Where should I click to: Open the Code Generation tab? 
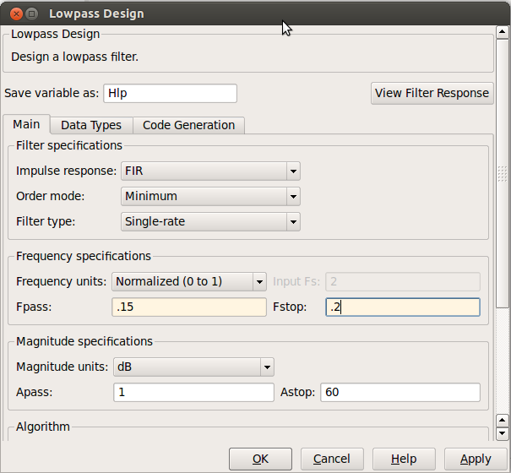click(188, 125)
